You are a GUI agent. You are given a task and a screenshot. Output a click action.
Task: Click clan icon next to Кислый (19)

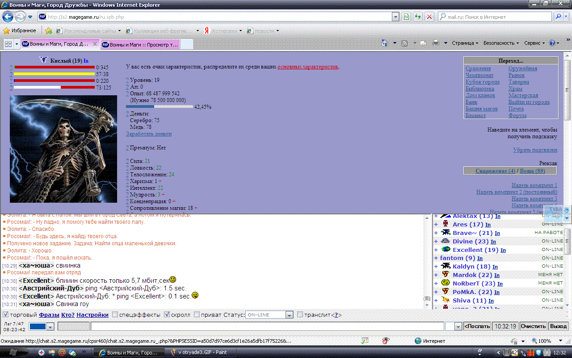click(43, 60)
